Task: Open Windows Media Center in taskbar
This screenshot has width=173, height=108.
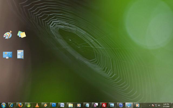Action: pyautogui.click(x=28, y=105)
